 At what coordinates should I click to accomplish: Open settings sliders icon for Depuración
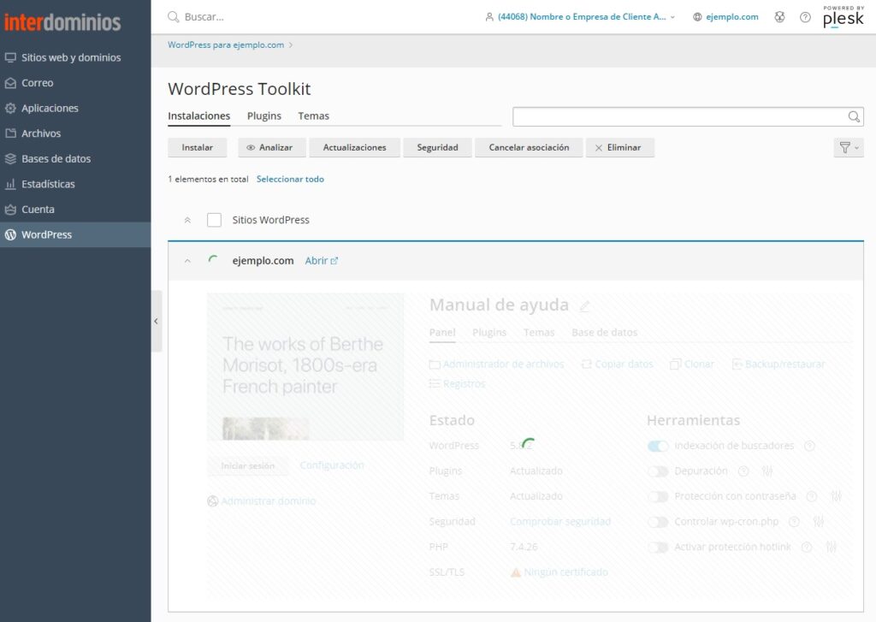[x=767, y=471]
